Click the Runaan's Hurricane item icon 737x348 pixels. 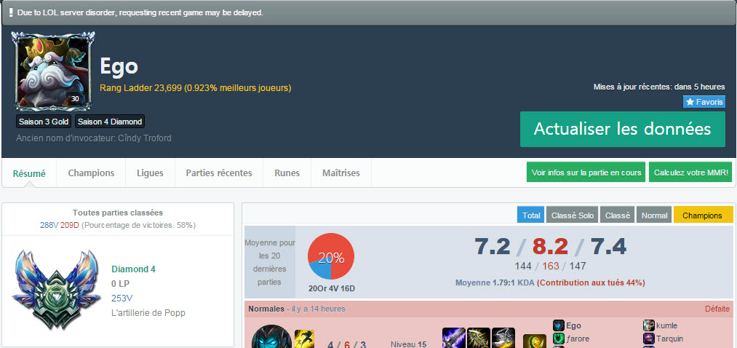pyautogui.click(x=479, y=338)
